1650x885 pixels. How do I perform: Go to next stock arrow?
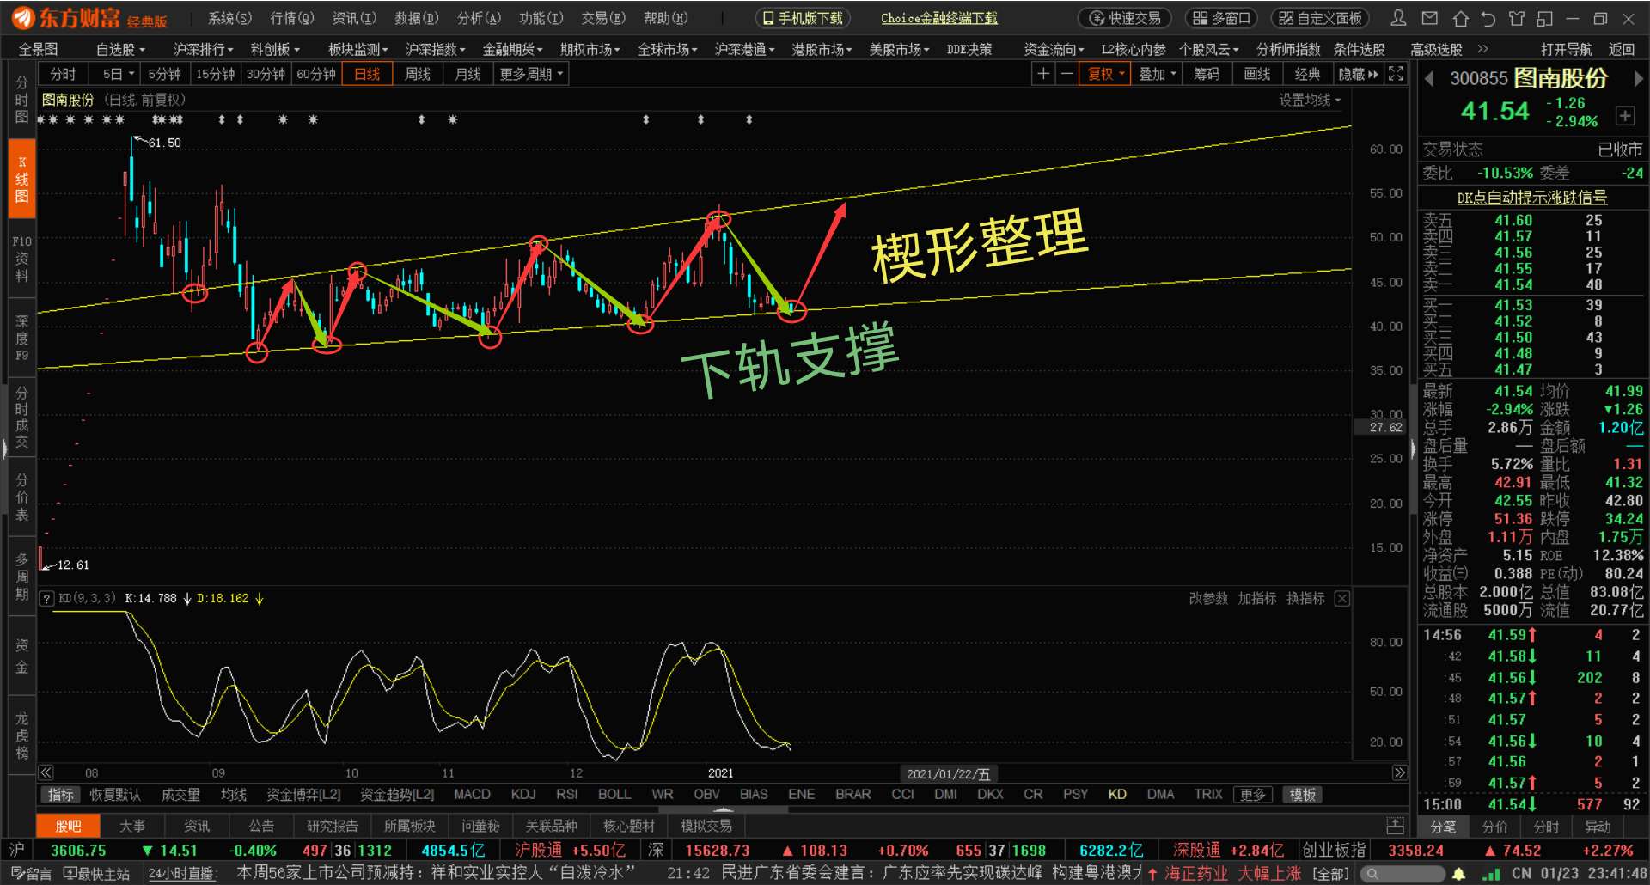(1638, 78)
